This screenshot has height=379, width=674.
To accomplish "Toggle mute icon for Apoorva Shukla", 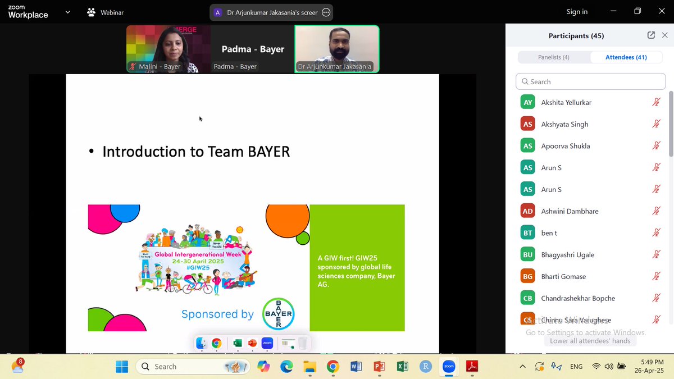I will 655,146.
